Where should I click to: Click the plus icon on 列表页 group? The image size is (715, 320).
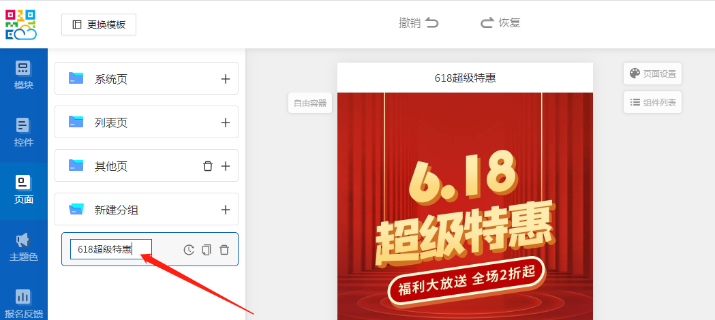pos(226,123)
